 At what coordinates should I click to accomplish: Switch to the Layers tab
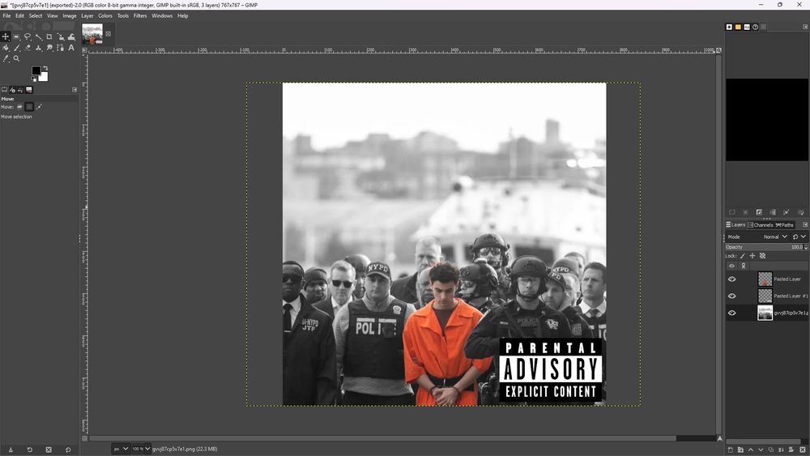736,224
